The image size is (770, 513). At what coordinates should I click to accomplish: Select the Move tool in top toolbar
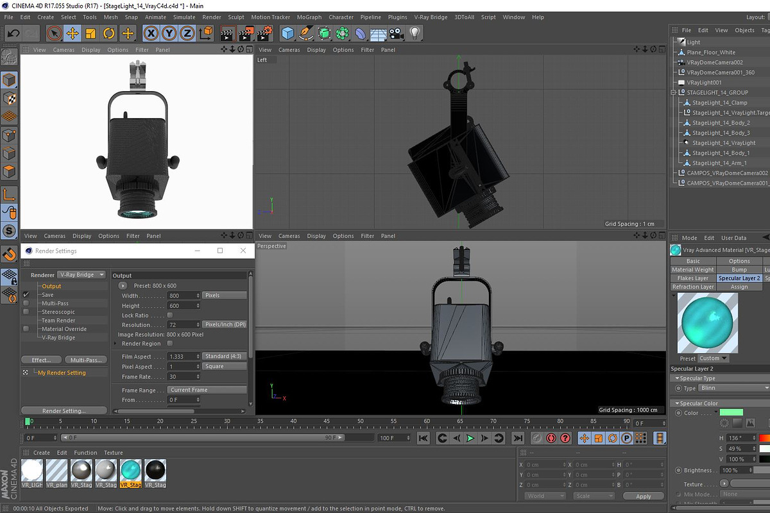[73, 33]
